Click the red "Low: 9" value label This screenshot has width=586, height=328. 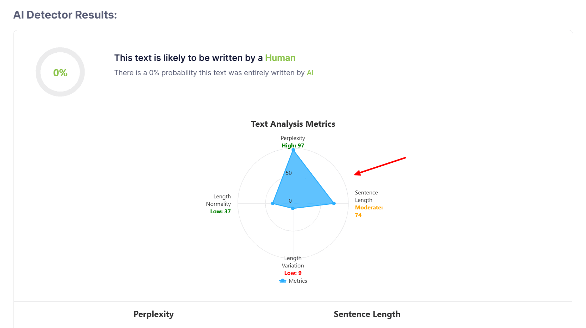[x=293, y=273]
